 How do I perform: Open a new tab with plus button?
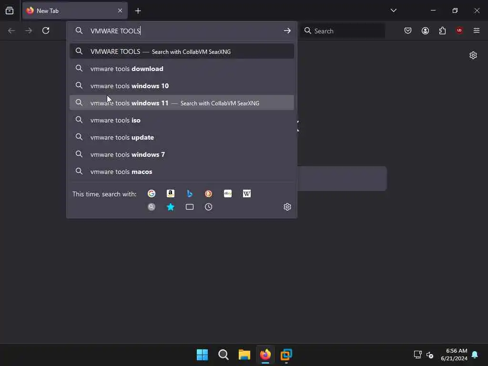point(138,11)
